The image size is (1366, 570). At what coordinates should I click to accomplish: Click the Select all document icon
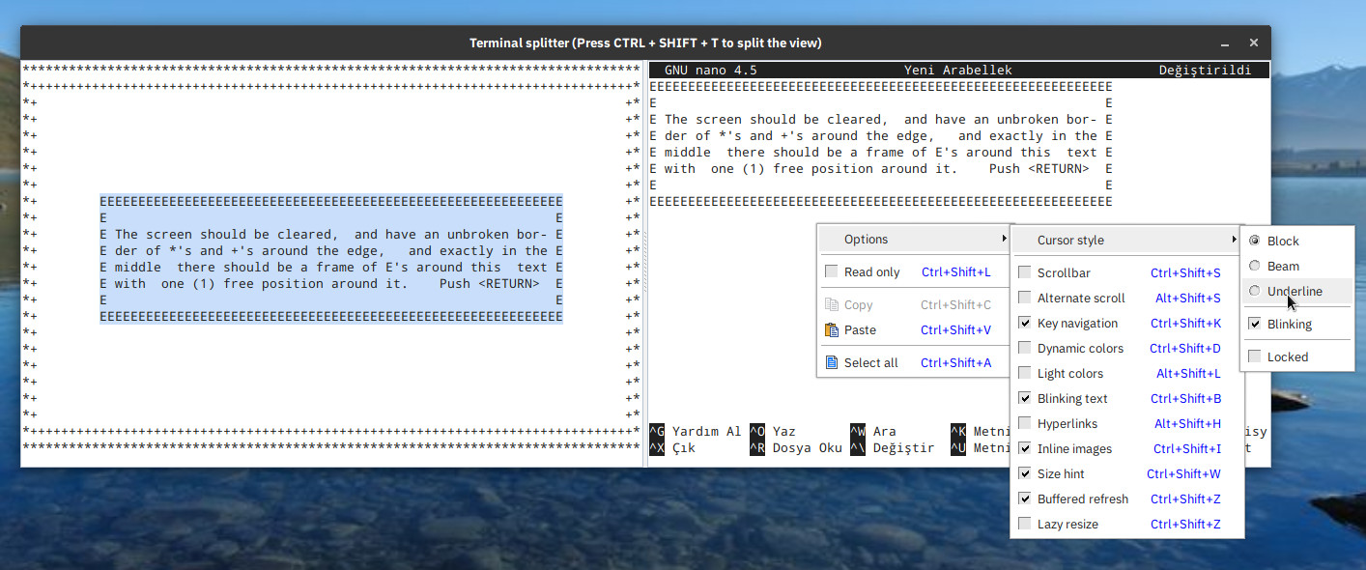831,363
